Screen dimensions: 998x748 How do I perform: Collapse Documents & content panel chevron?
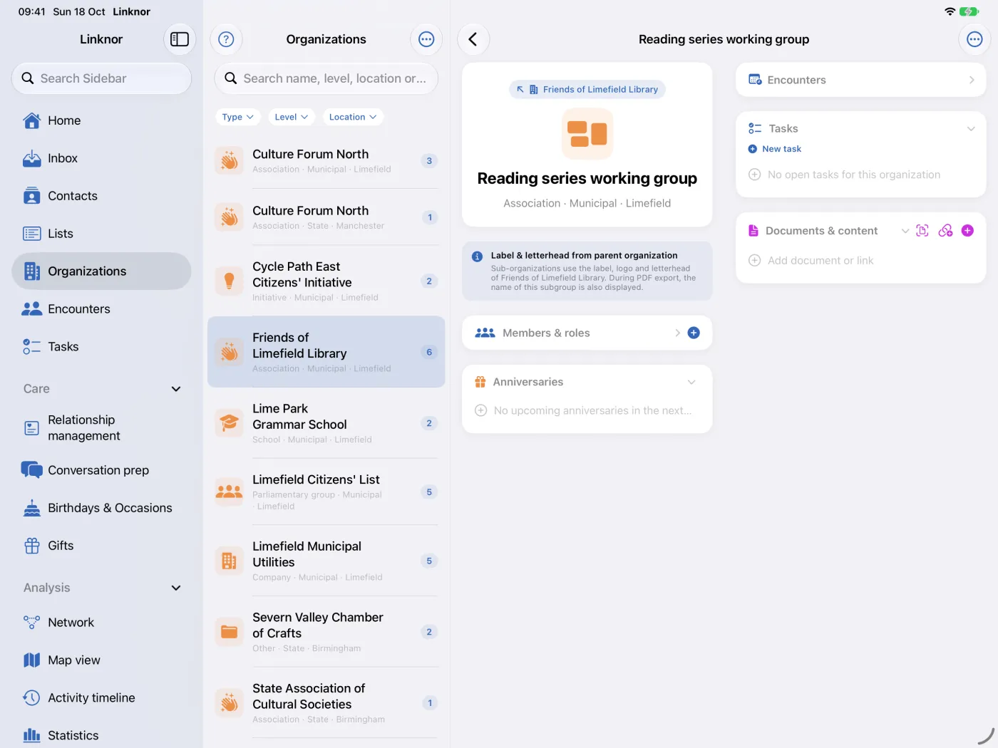[905, 231]
